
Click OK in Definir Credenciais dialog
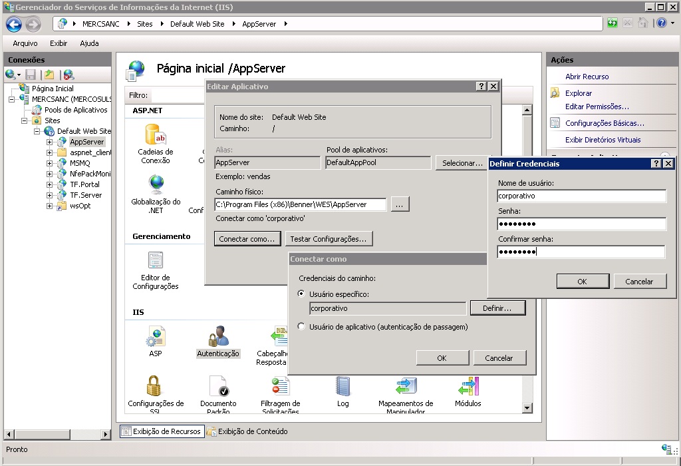[x=582, y=282]
